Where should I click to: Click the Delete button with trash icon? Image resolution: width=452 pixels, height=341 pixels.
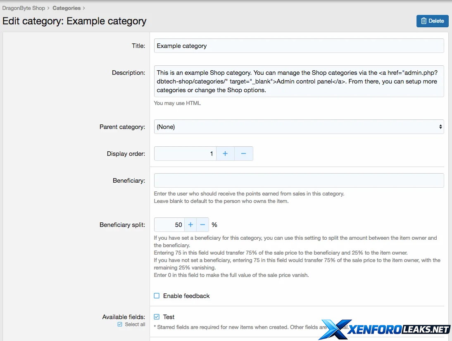pyautogui.click(x=432, y=21)
